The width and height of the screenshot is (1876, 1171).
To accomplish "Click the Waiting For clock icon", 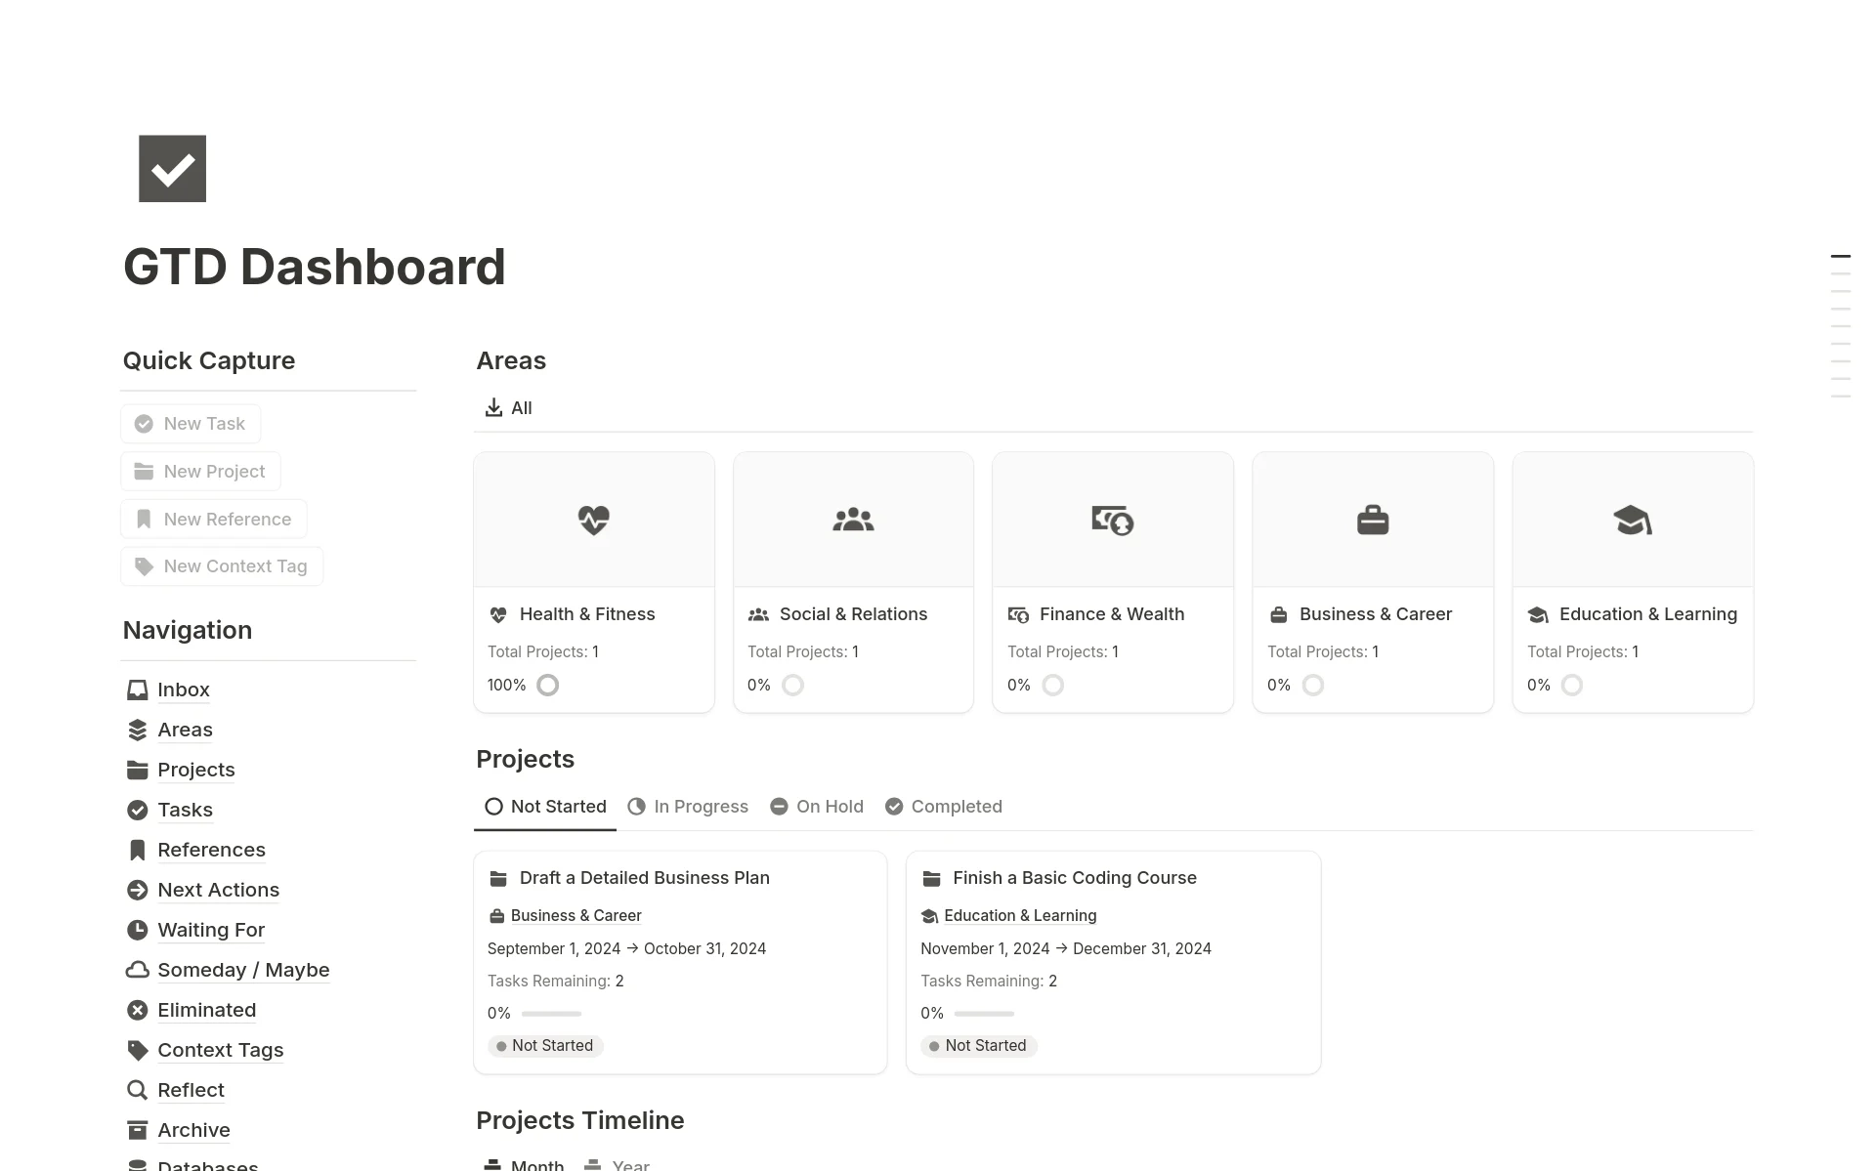I will [x=138, y=930].
